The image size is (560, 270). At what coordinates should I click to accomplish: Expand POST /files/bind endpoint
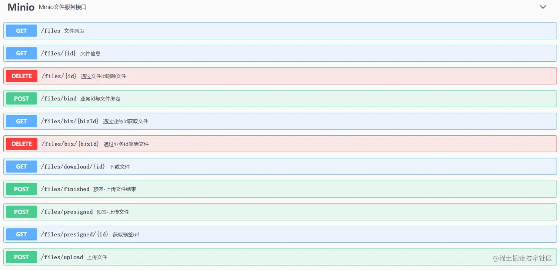pyautogui.click(x=280, y=99)
